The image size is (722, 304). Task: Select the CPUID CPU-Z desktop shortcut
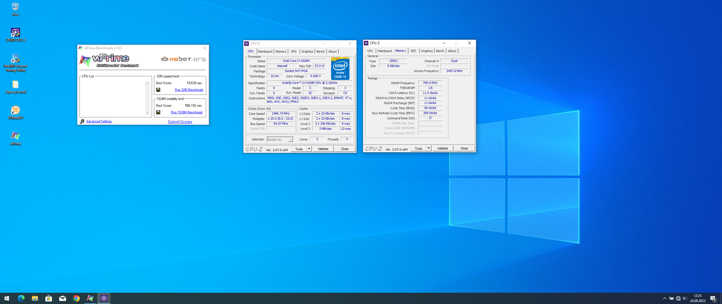click(15, 35)
